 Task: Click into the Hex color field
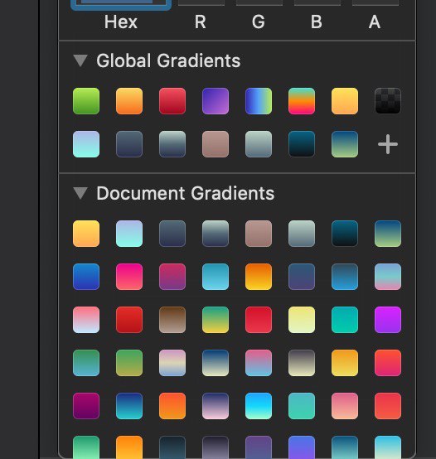click(121, 3)
